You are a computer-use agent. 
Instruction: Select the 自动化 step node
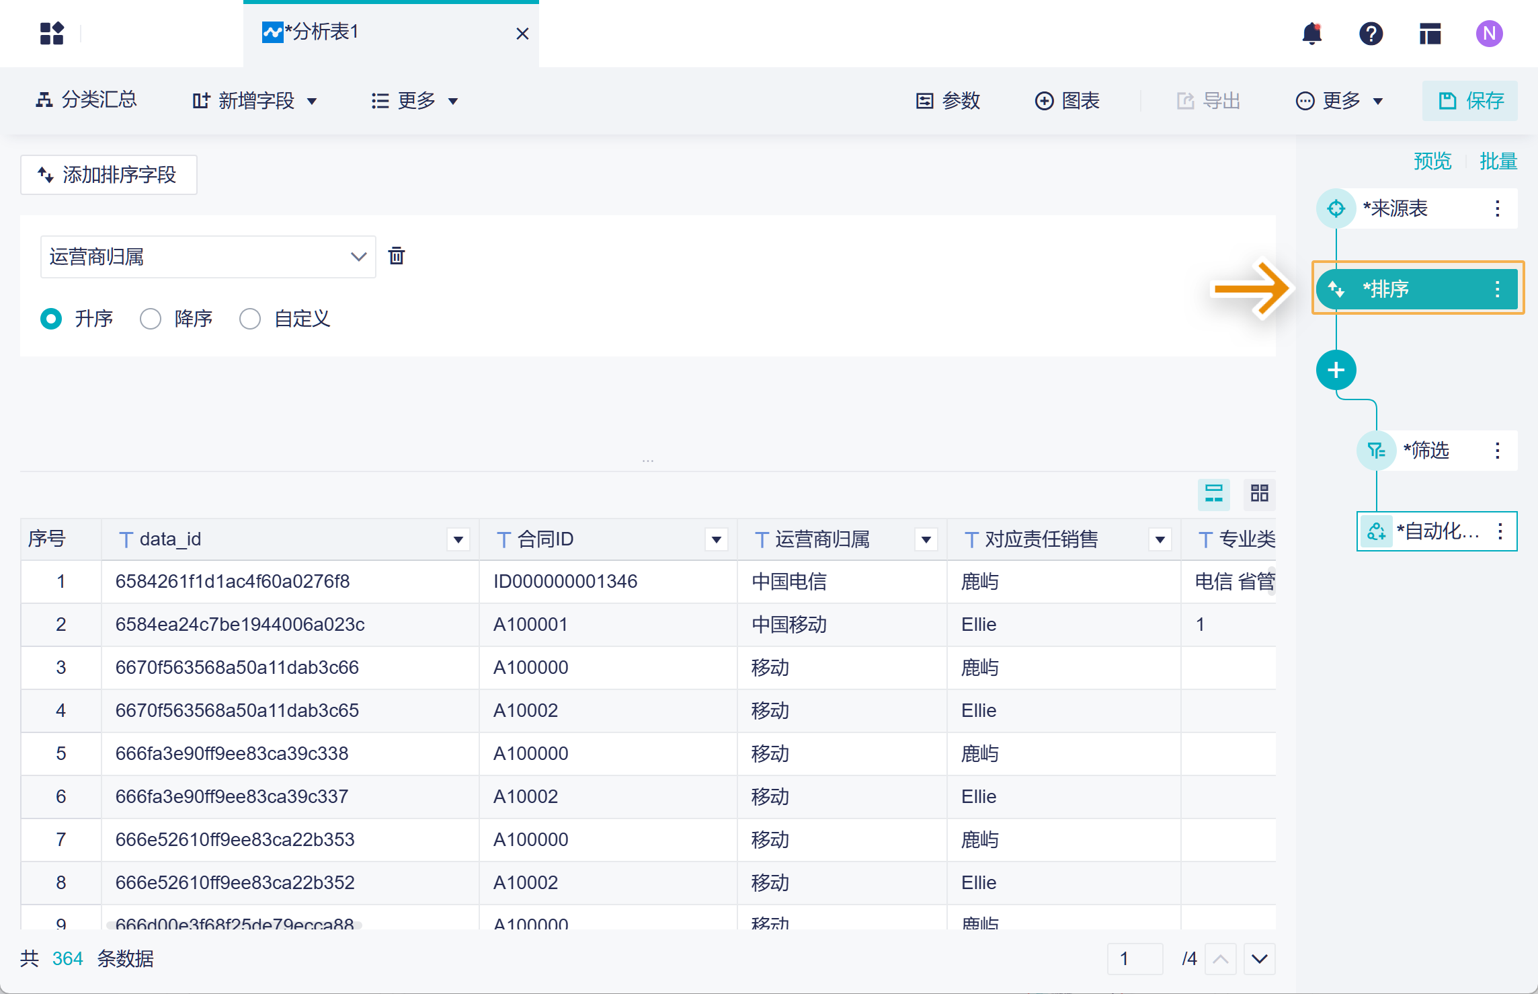click(1436, 531)
